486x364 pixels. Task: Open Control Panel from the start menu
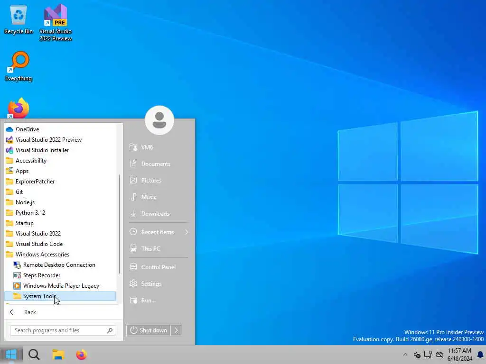tap(159, 267)
